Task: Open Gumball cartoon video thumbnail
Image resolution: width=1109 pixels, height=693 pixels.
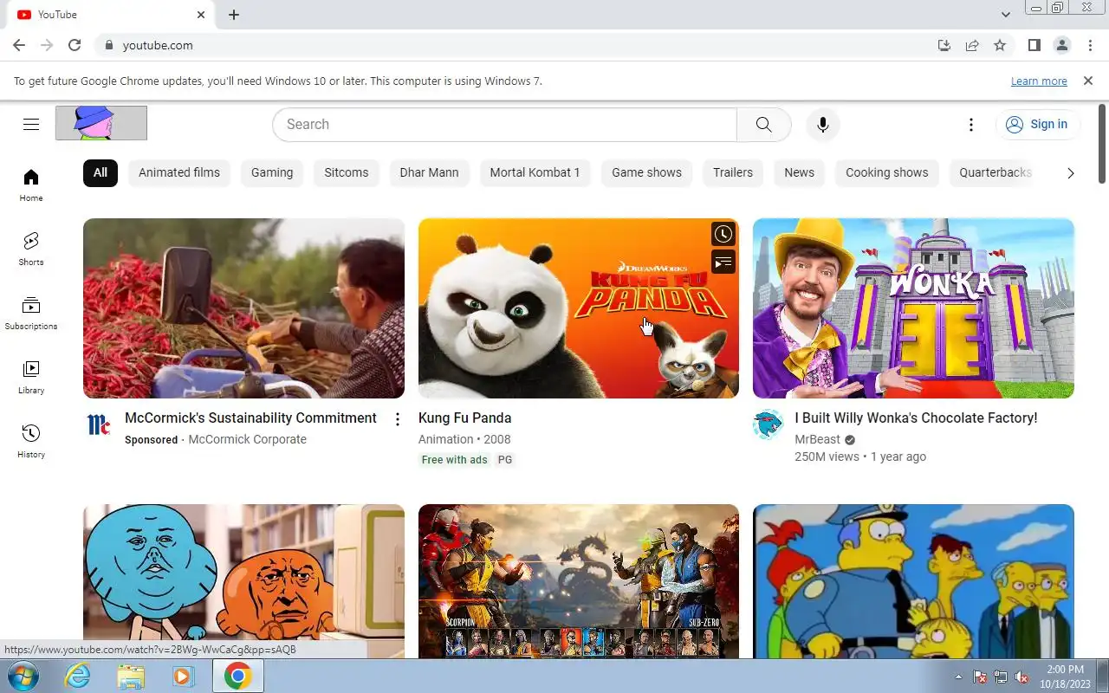Action: tap(243, 581)
